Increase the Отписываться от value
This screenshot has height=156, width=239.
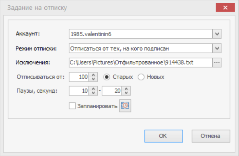[93, 75]
